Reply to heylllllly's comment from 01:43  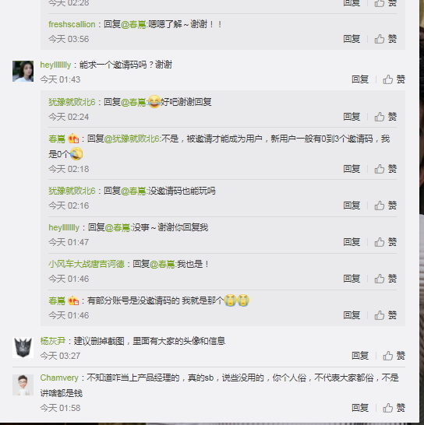click(x=360, y=79)
